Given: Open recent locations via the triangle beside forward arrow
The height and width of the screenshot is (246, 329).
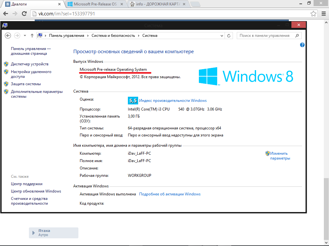Looking at the screenshot, I should point(25,35).
